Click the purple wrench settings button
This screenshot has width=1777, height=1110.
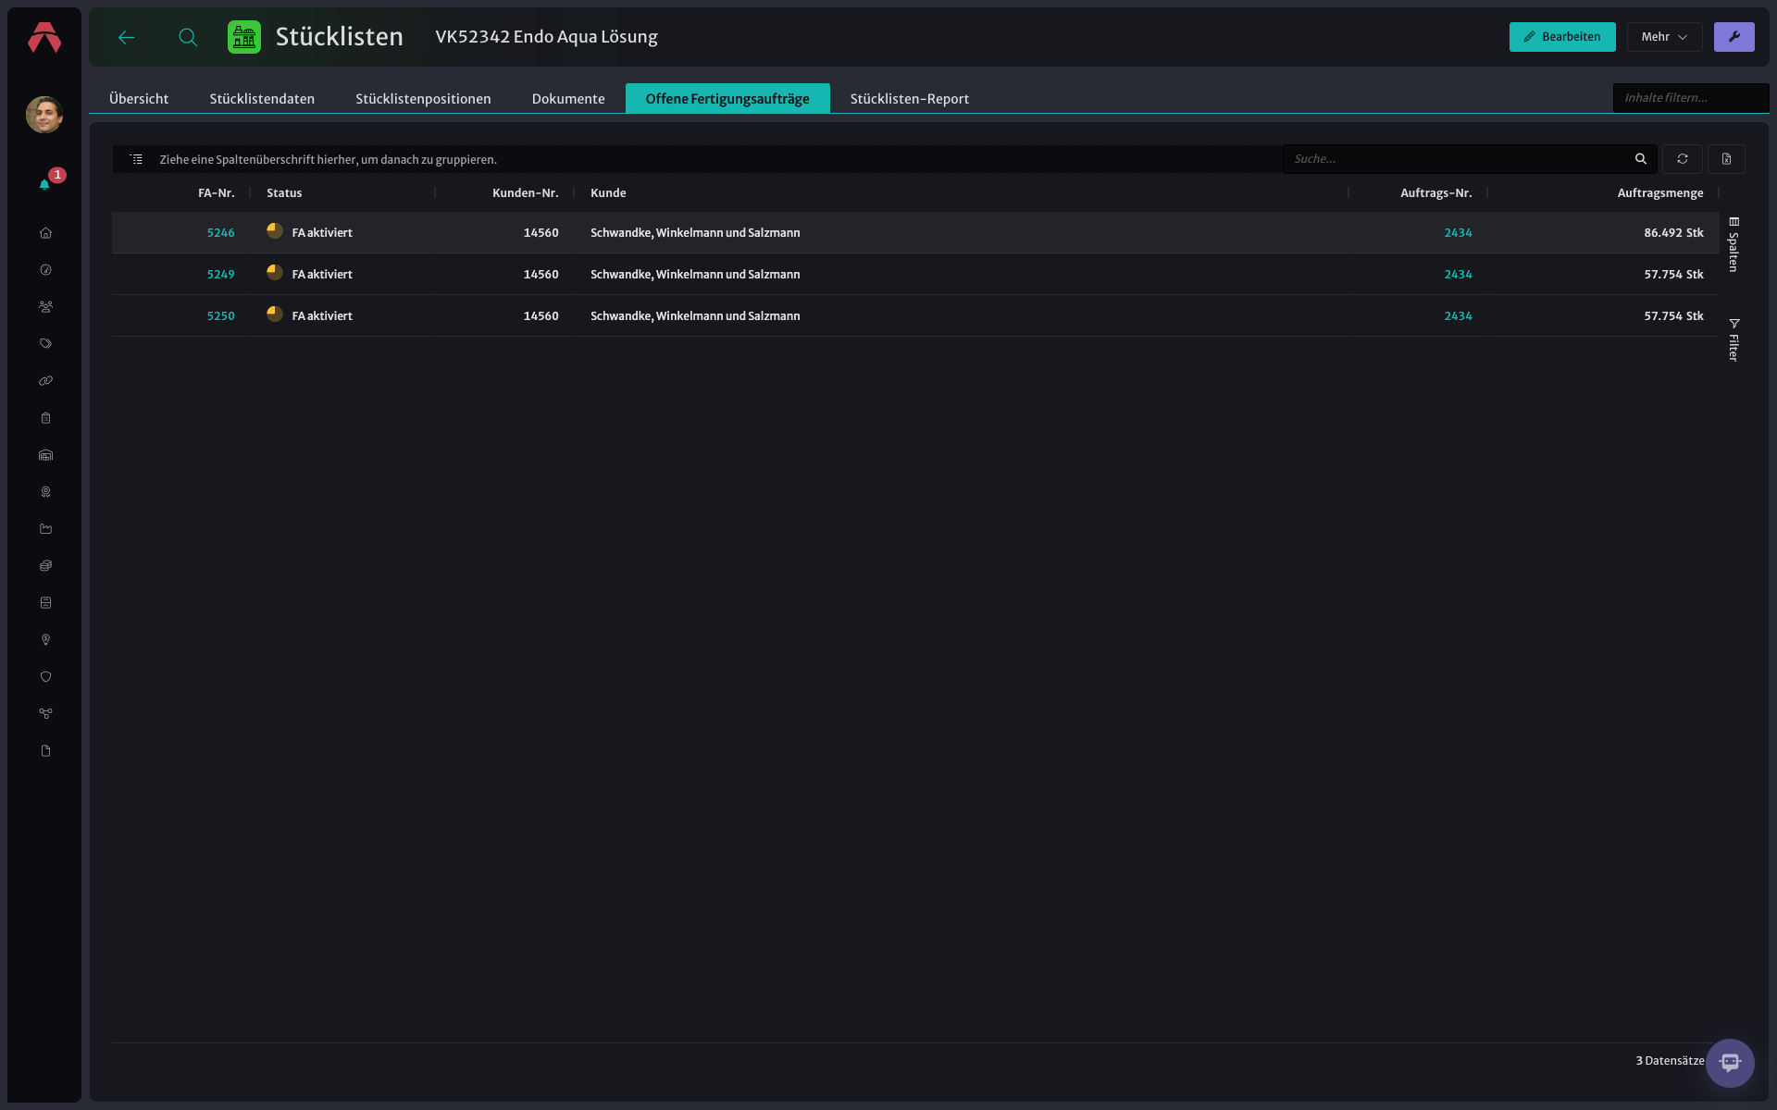click(x=1734, y=37)
